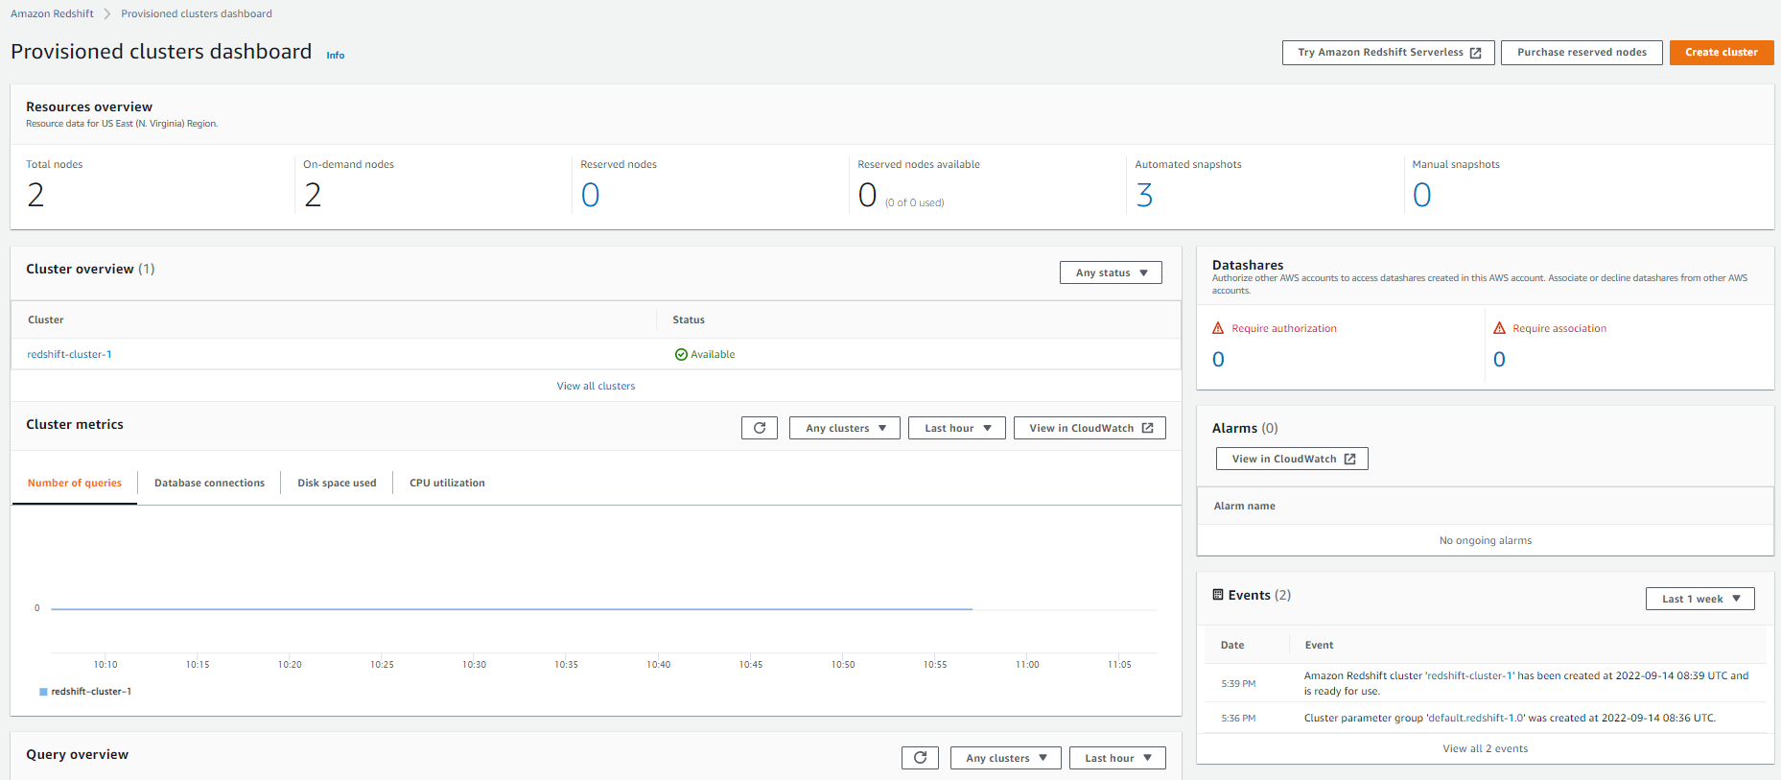Click the No ongoing alarms message
Screen dimensions: 1781x780
1485,540
